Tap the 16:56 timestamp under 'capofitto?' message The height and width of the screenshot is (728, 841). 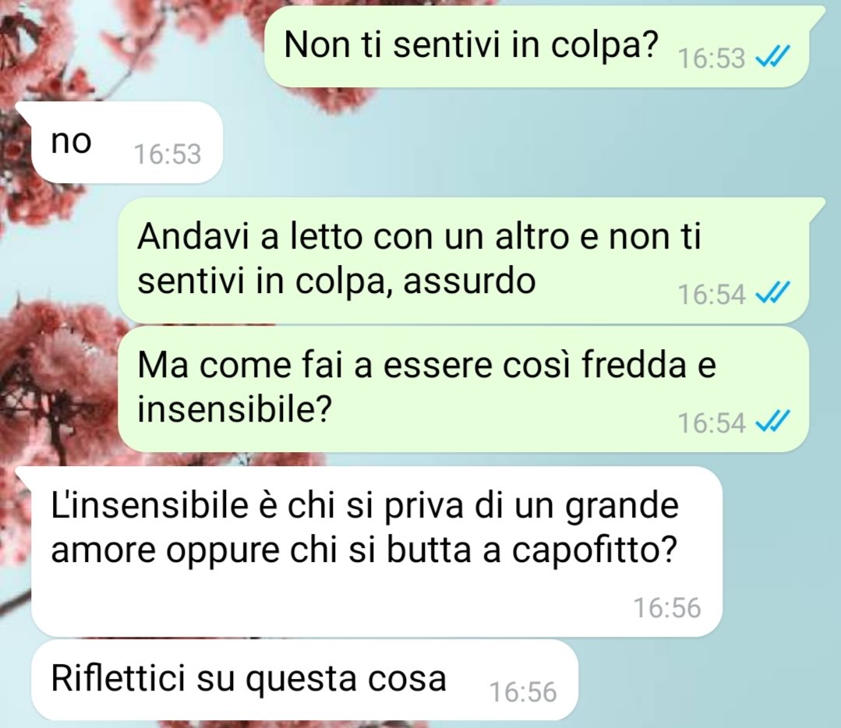667,608
